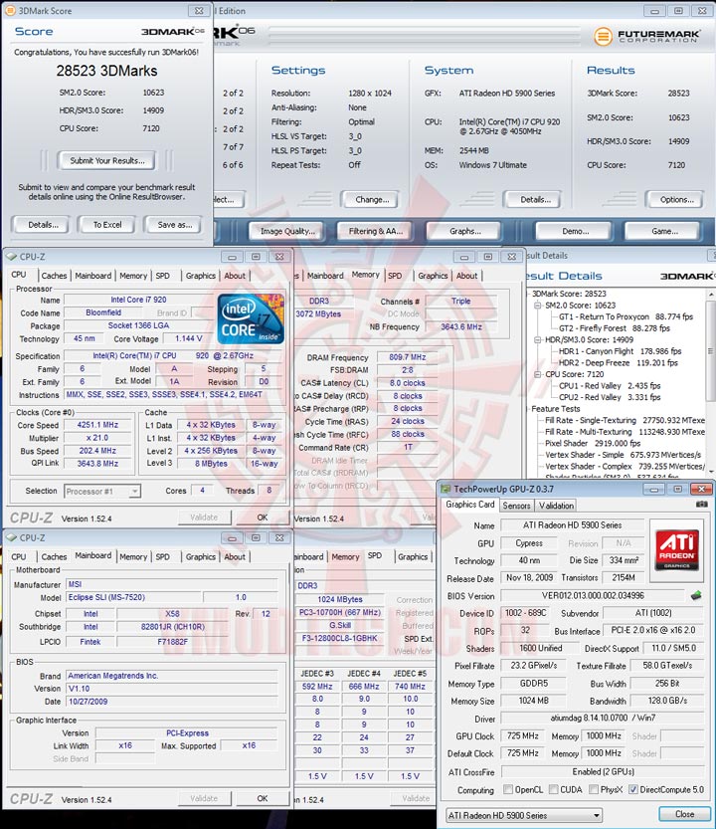Open Memory tab in bottom-left CPU-Z window
This screenshot has height=829, width=716.
pos(133,556)
